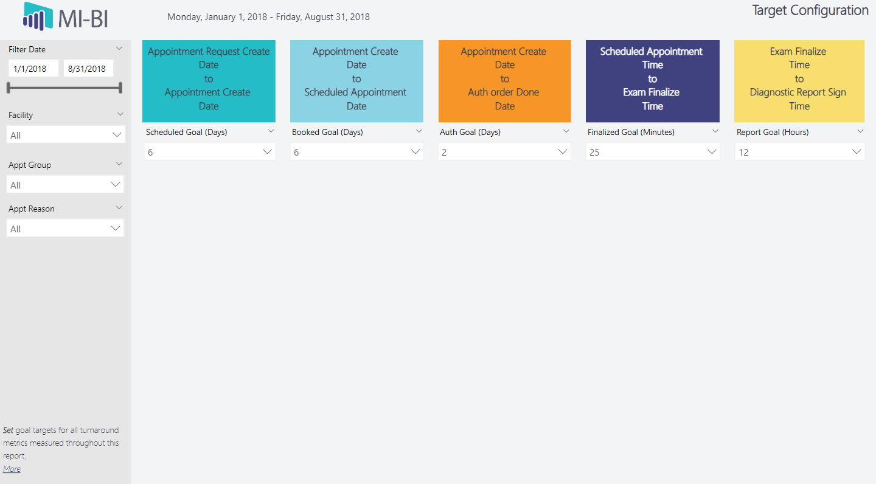Open the Appt Reason dropdown
Screen dimensions: 876x484
pyautogui.click(x=65, y=229)
